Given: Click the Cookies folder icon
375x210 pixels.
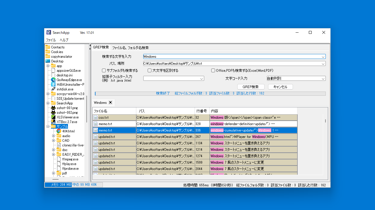Looking at the screenshot, I should click(48, 52).
